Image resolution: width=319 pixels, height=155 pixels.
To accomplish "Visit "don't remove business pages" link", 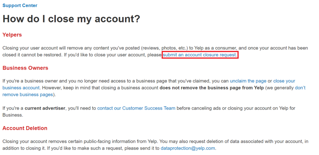I will [300, 88].
